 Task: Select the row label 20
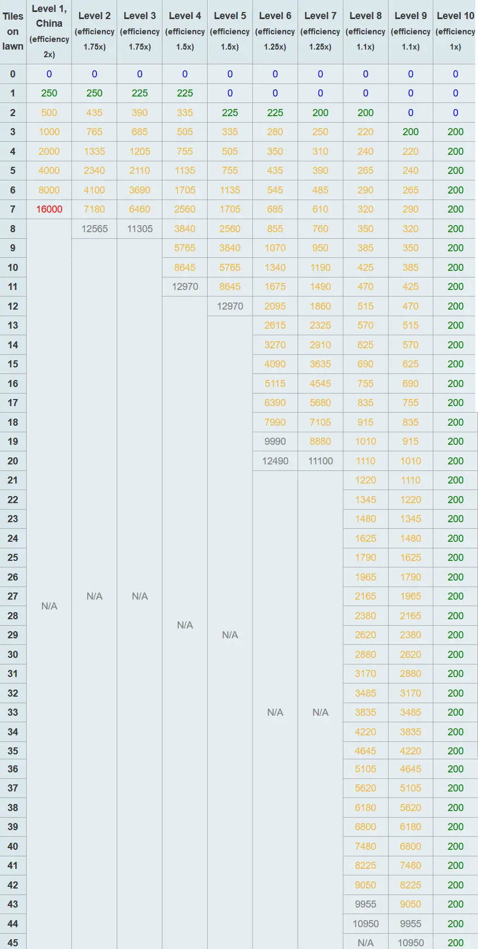[13, 461]
